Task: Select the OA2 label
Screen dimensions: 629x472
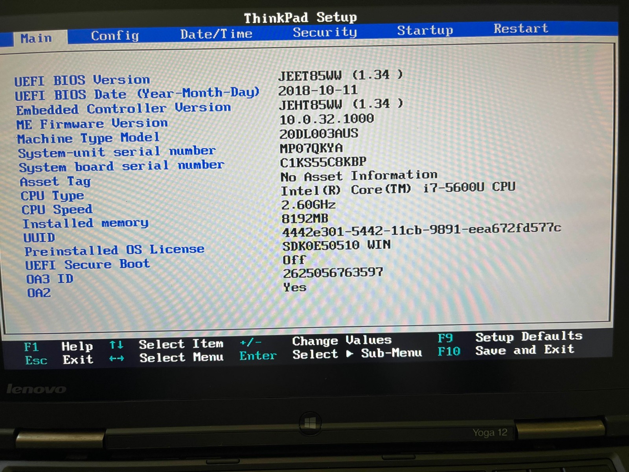Action: [x=39, y=293]
